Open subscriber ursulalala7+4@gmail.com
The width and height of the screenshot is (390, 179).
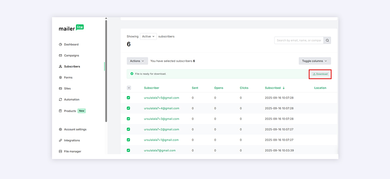pyautogui.click(x=162, y=108)
